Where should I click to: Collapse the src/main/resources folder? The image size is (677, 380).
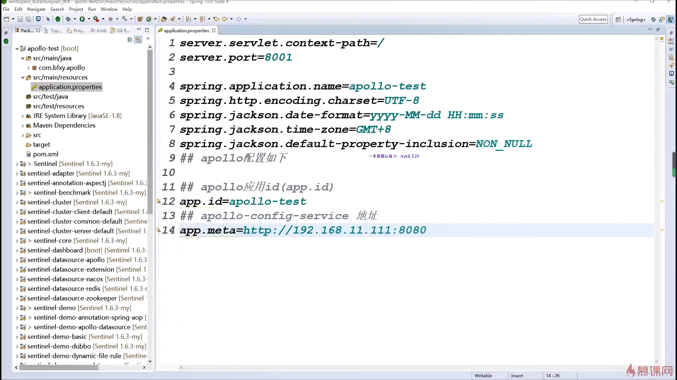23,77
